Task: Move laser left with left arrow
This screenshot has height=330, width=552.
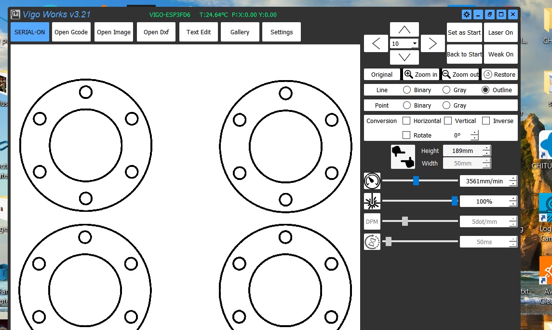Action: [x=376, y=44]
